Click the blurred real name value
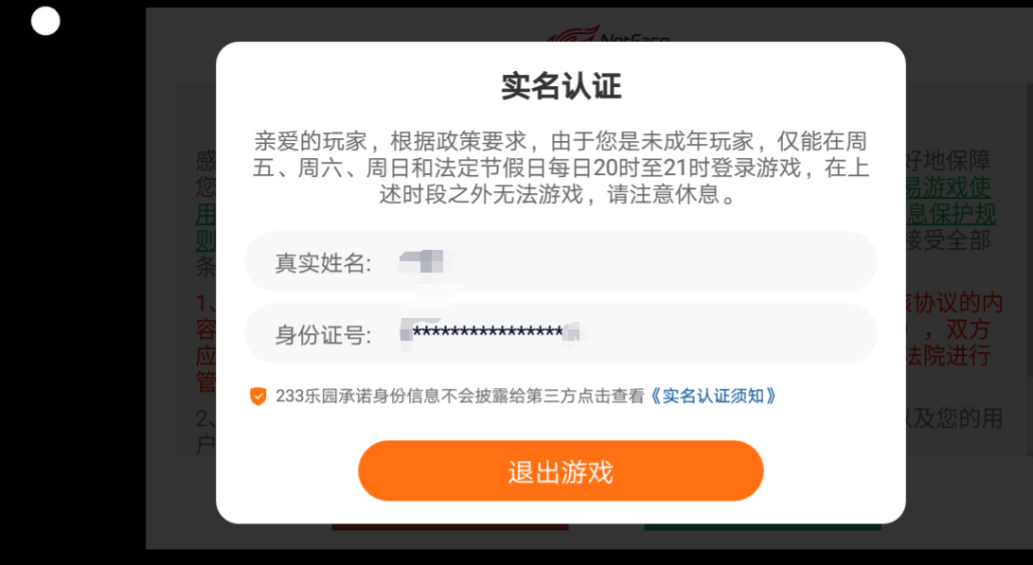This screenshot has height=565, width=1033. click(x=423, y=262)
